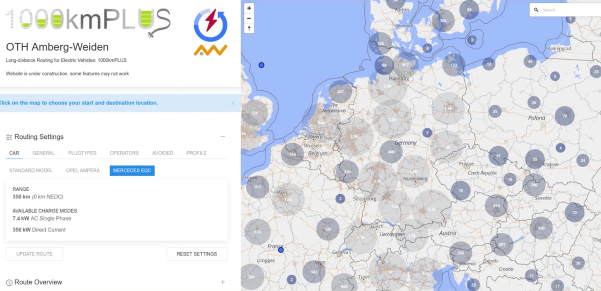Open the small 4 station cluster

point(560,148)
